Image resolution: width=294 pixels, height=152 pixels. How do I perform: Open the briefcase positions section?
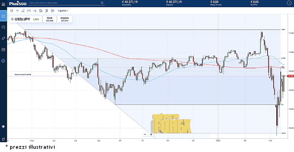tap(3, 49)
